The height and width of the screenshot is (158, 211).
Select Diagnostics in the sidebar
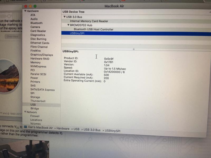click(x=38, y=35)
